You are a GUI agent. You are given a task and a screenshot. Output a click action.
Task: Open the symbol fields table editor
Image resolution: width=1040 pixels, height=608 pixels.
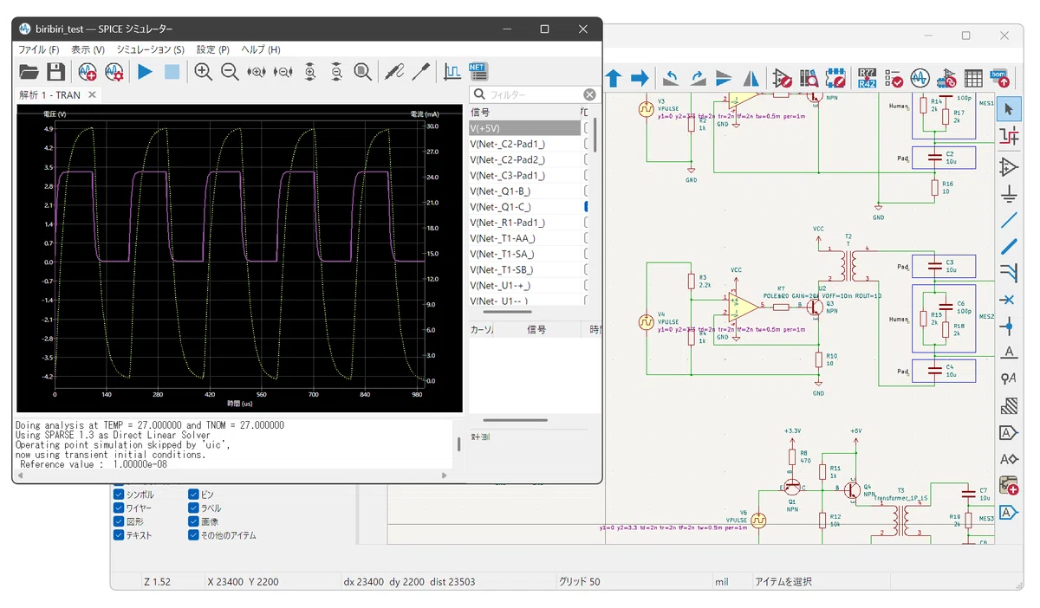[x=973, y=79]
